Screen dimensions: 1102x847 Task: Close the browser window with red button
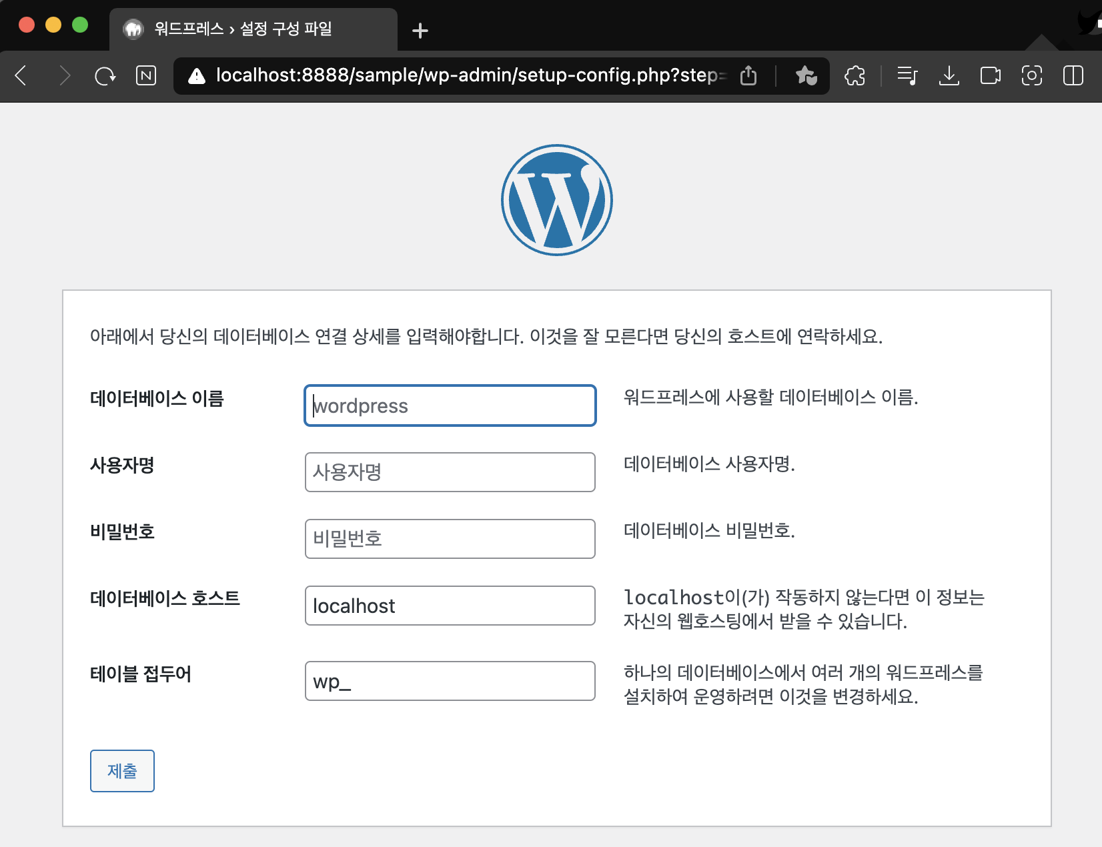[x=27, y=25]
